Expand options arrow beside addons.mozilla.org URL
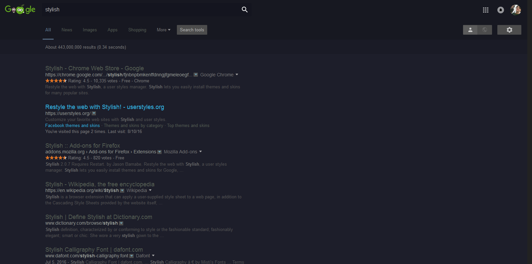This screenshot has height=264, width=532. (x=160, y=152)
